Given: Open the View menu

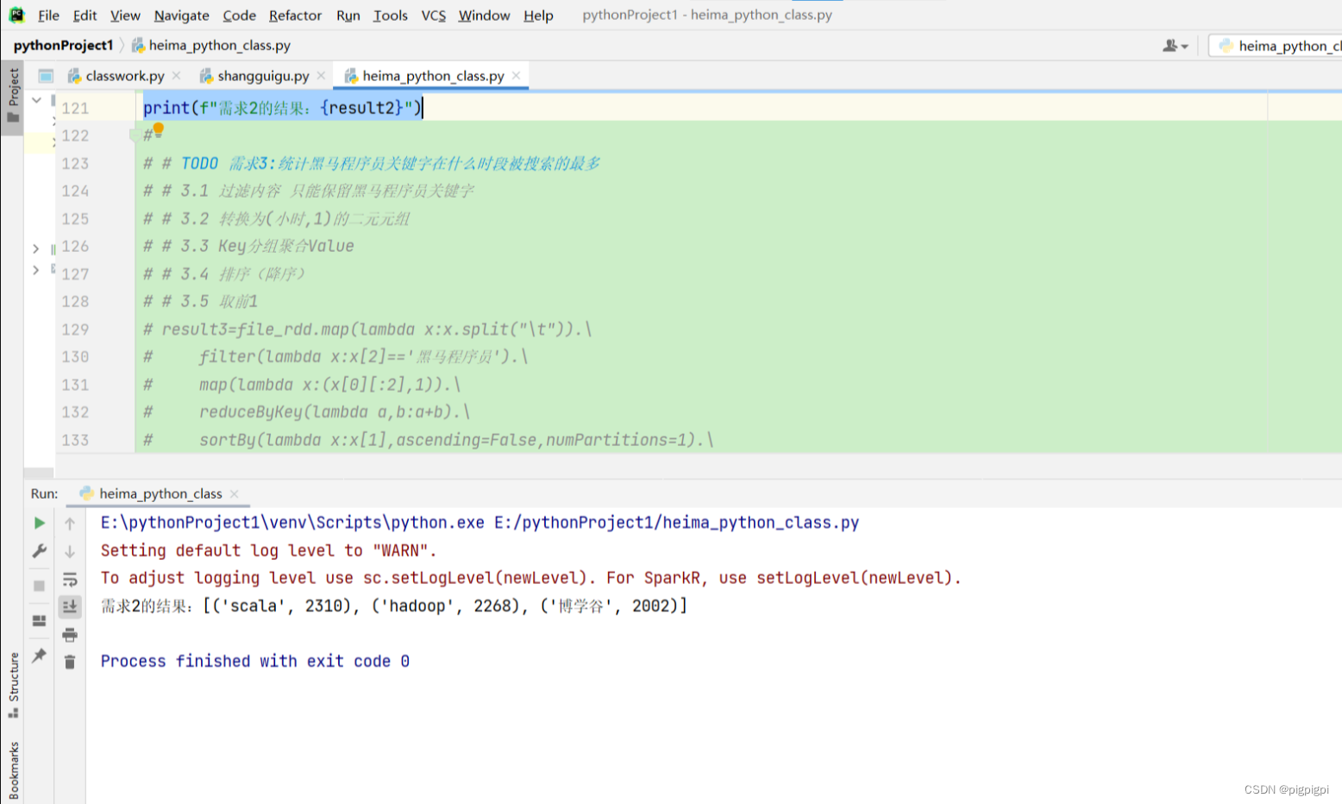Looking at the screenshot, I should click(x=125, y=16).
